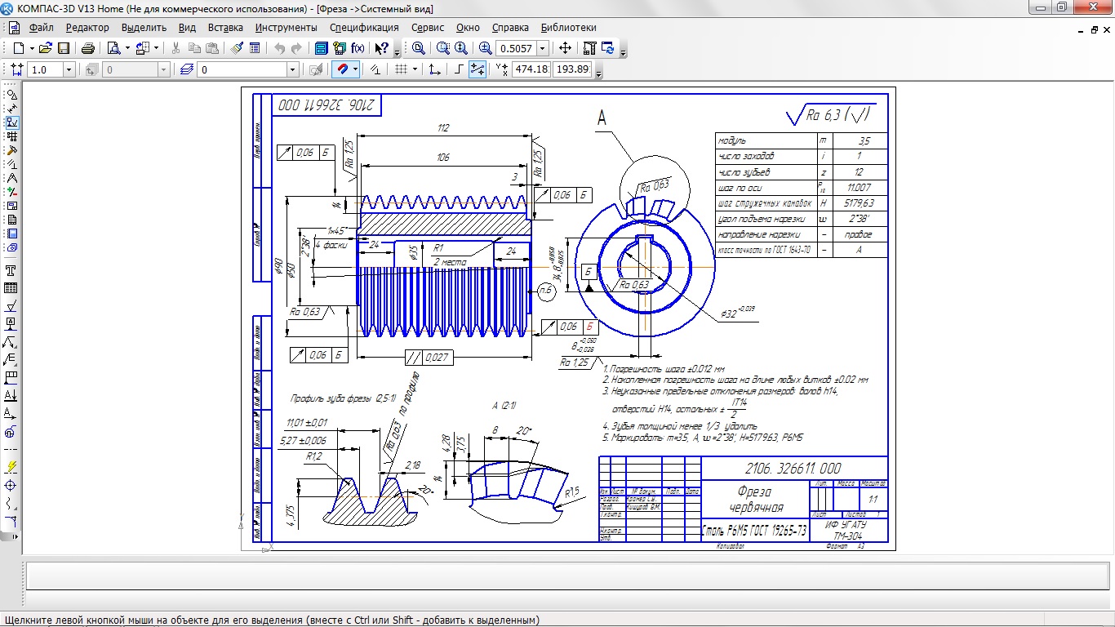Select the centre mark crosshair tool
Screen dimensions: 1115x627
point(11,485)
